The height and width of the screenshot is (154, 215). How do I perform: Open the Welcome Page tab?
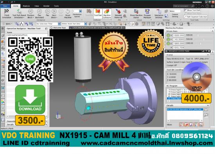(58, 28)
